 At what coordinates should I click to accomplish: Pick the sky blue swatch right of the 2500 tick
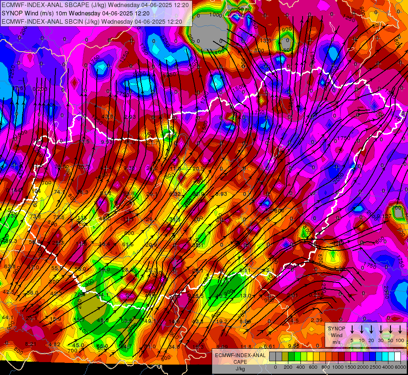(379, 356)
